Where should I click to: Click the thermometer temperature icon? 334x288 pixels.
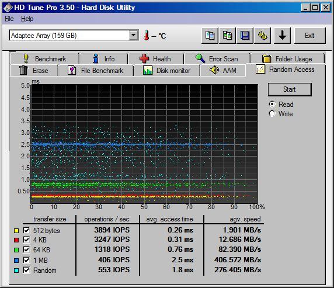click(146, 36)
